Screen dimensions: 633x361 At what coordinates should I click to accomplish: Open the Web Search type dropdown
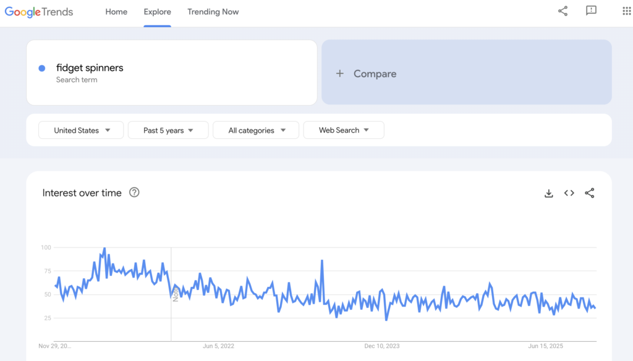point(344,130)
